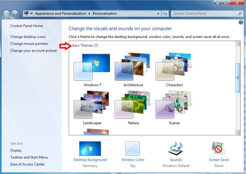The image size is (246, 174).
Task: Click the Refresh button in address bar
Action: pyautogui.click(x=165, y=14)
